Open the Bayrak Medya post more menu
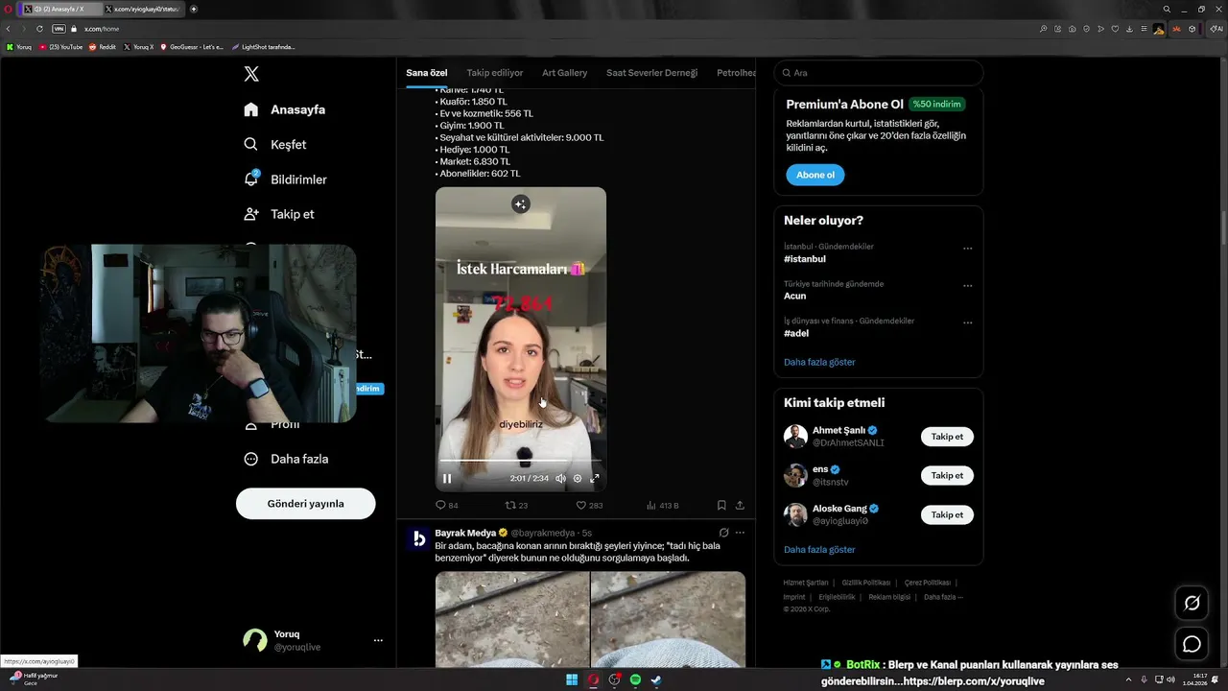 click(740, 533)
